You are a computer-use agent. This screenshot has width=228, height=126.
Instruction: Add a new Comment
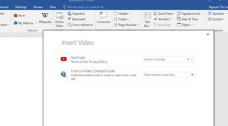(103, 18)
